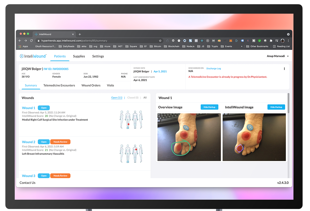Viewport: 310px width, 211px height.
Task: Expand the hidden bookmarks chevron
Action: click(x=242, y=46)
